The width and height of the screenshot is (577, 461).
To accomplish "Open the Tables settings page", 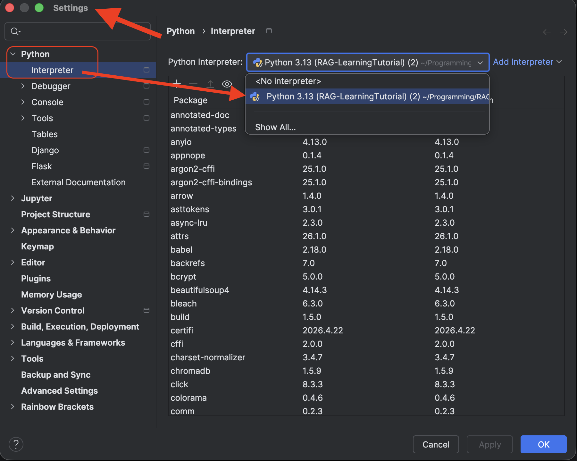I will (x=78, y=134).
